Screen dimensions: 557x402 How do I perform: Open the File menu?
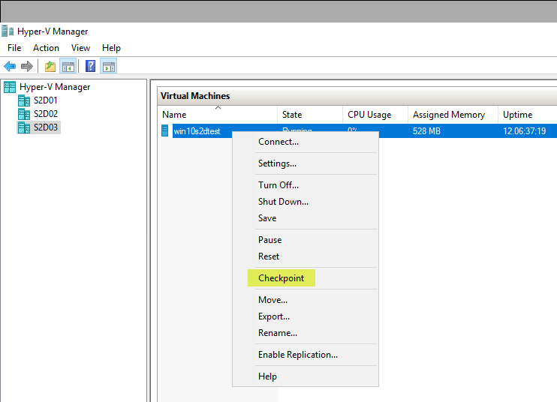click(14, 48)
